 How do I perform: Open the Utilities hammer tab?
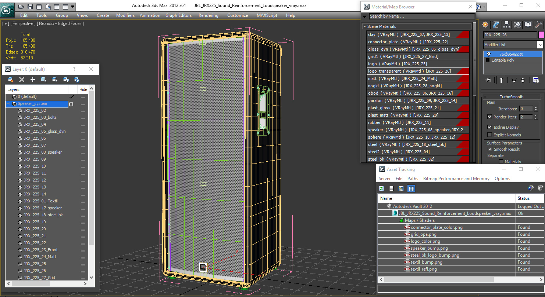tap(539, 25)
